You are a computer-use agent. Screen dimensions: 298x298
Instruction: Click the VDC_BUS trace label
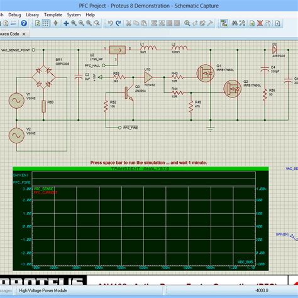point(245,262)
